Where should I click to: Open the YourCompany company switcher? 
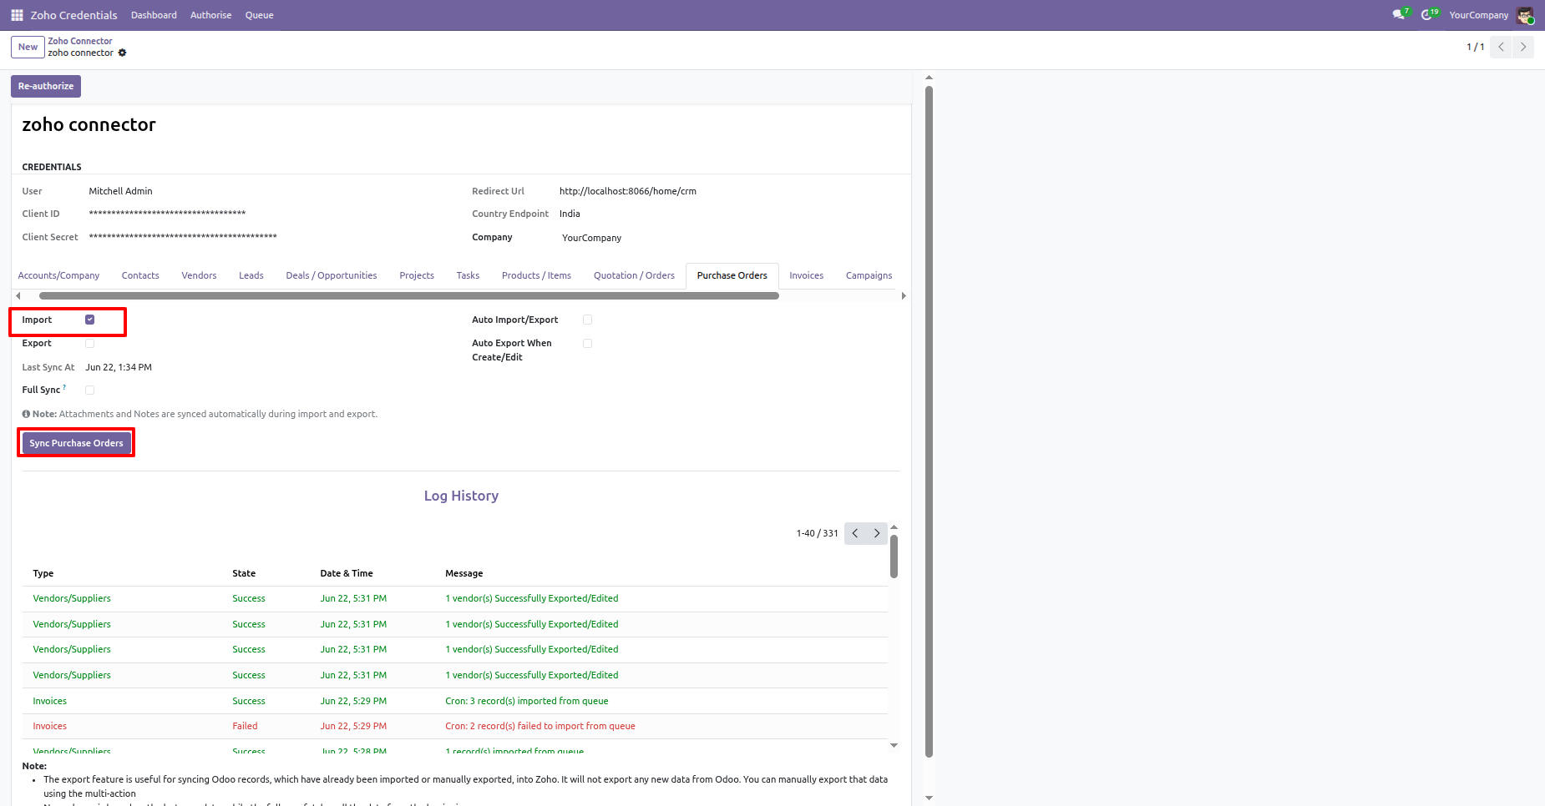1478,15
